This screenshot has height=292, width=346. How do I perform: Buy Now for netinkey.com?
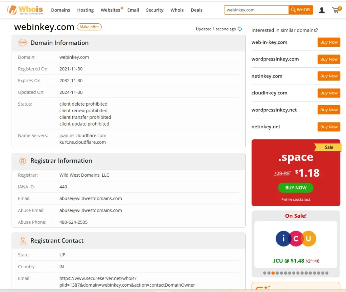329,76
